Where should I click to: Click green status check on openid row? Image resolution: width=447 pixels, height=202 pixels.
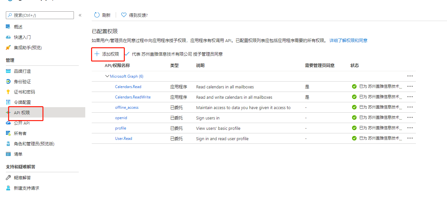click(x=354, y=118)
